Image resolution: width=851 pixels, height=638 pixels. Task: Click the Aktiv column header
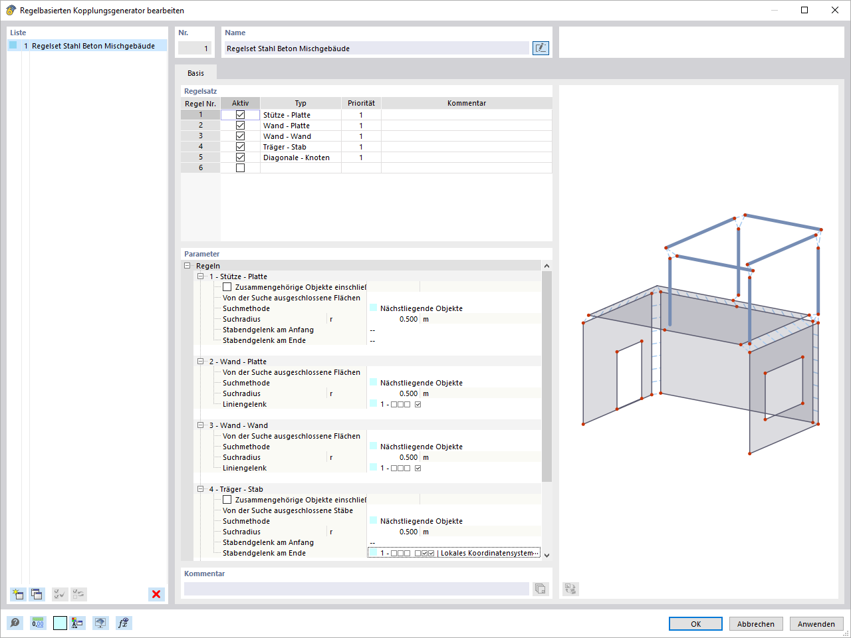(240, 104)
